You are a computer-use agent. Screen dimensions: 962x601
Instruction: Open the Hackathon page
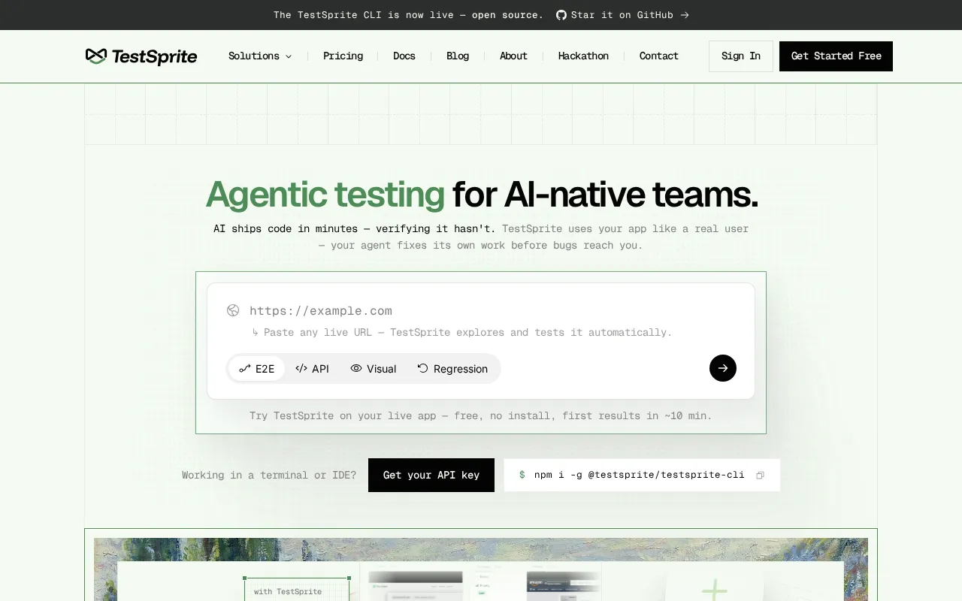point(583,56)
